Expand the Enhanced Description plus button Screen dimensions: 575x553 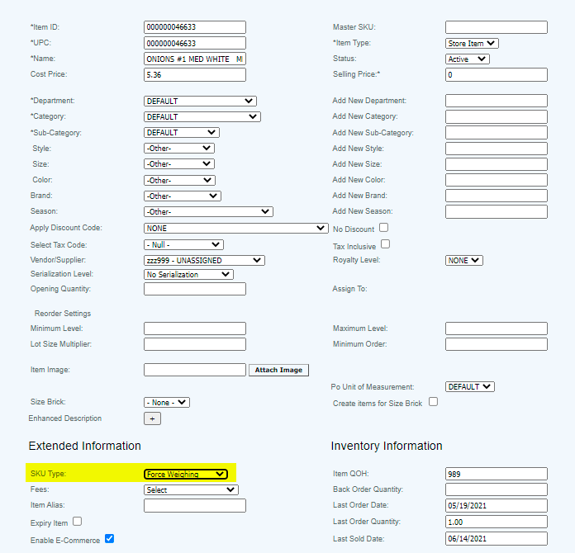pos(152,418)
